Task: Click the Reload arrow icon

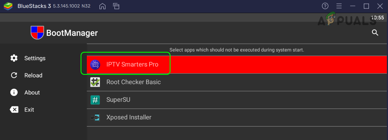Action: click(x=14, y=75)
